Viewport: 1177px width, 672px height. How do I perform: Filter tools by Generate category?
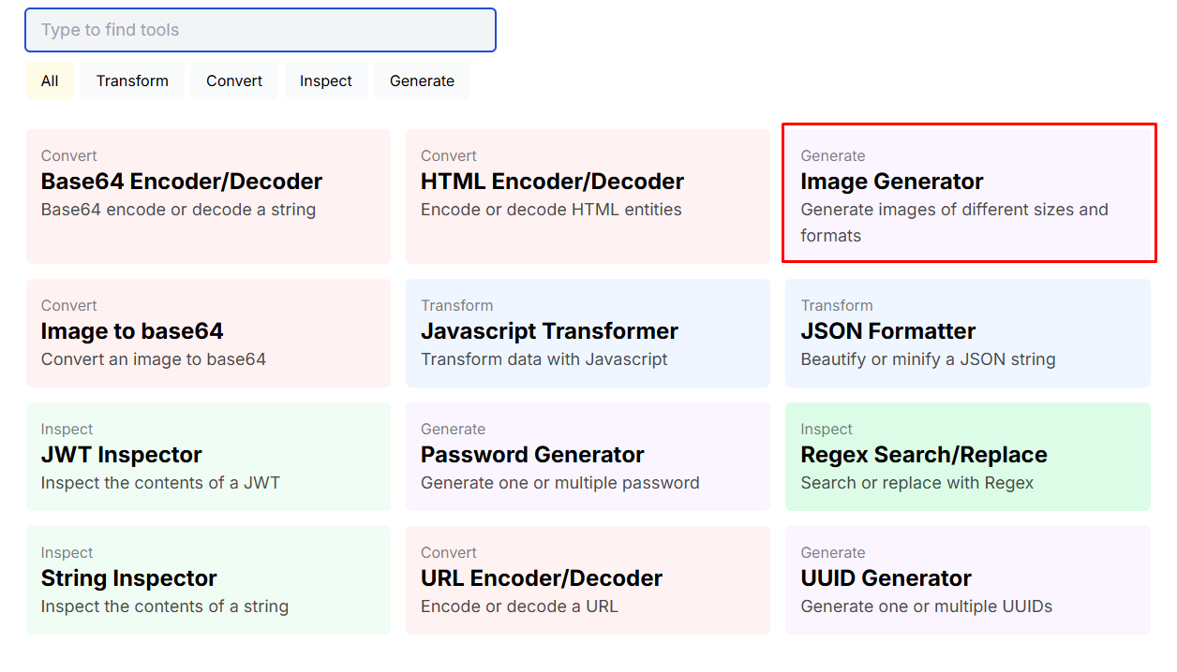(x=422, y=80)
